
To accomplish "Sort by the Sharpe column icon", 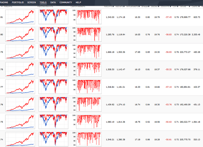I will (149, 6).
